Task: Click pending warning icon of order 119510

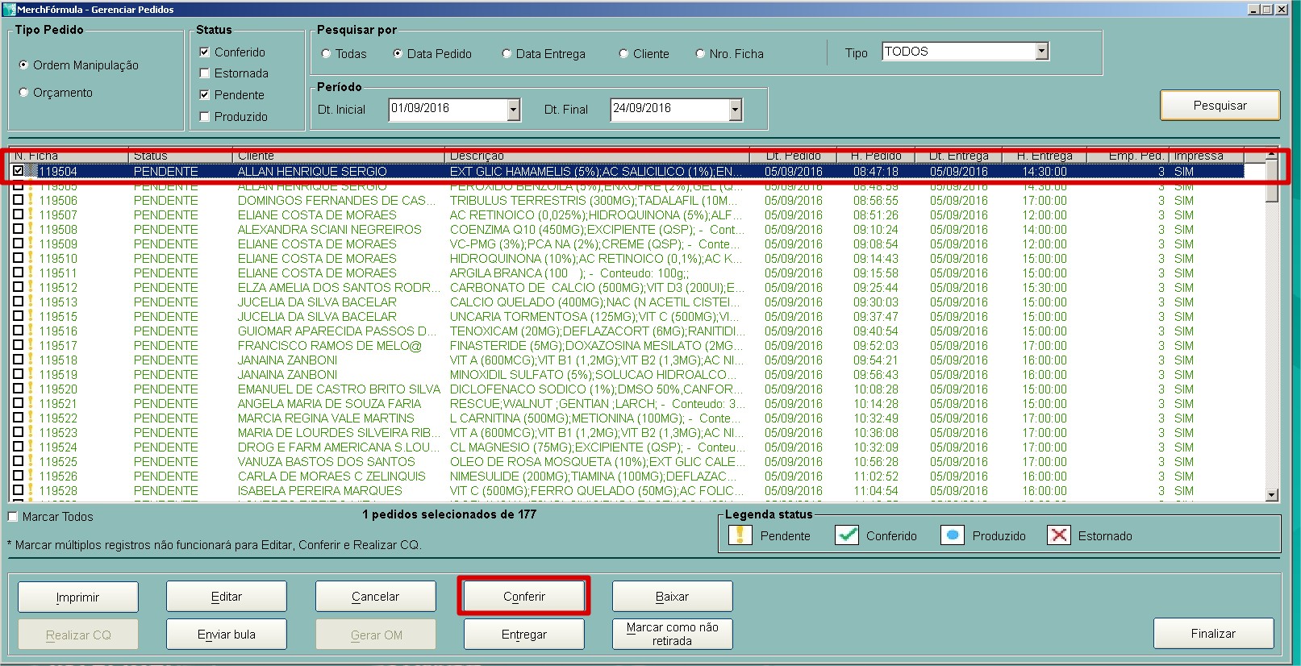Action: (31, 258)
